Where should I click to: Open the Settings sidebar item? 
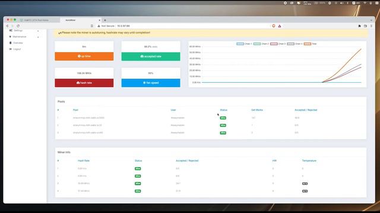18,31
